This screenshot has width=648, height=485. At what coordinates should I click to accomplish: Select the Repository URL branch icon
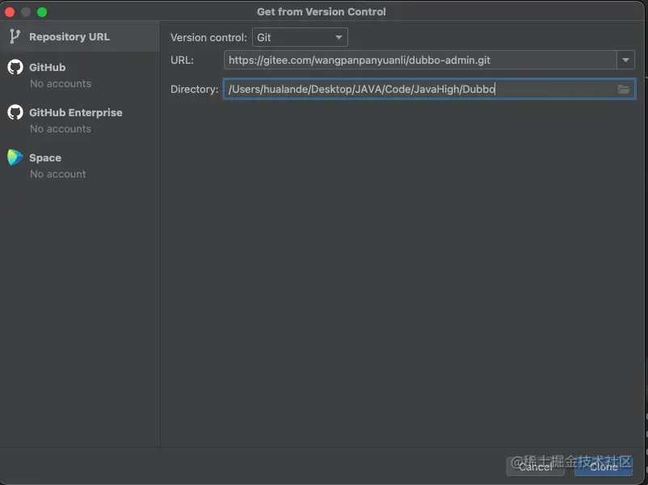pos(15,37)
